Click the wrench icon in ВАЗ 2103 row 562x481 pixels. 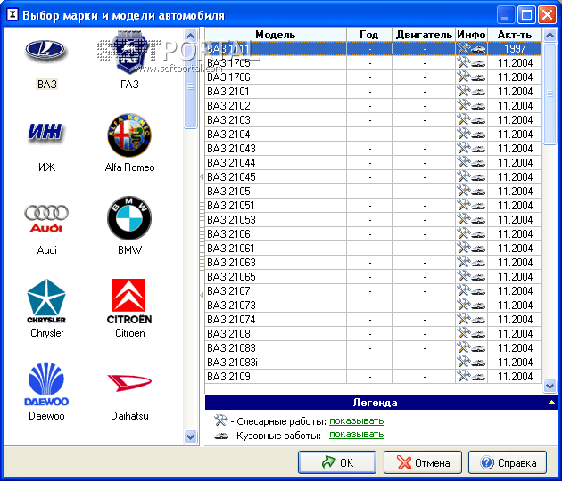tap(464, 120)
